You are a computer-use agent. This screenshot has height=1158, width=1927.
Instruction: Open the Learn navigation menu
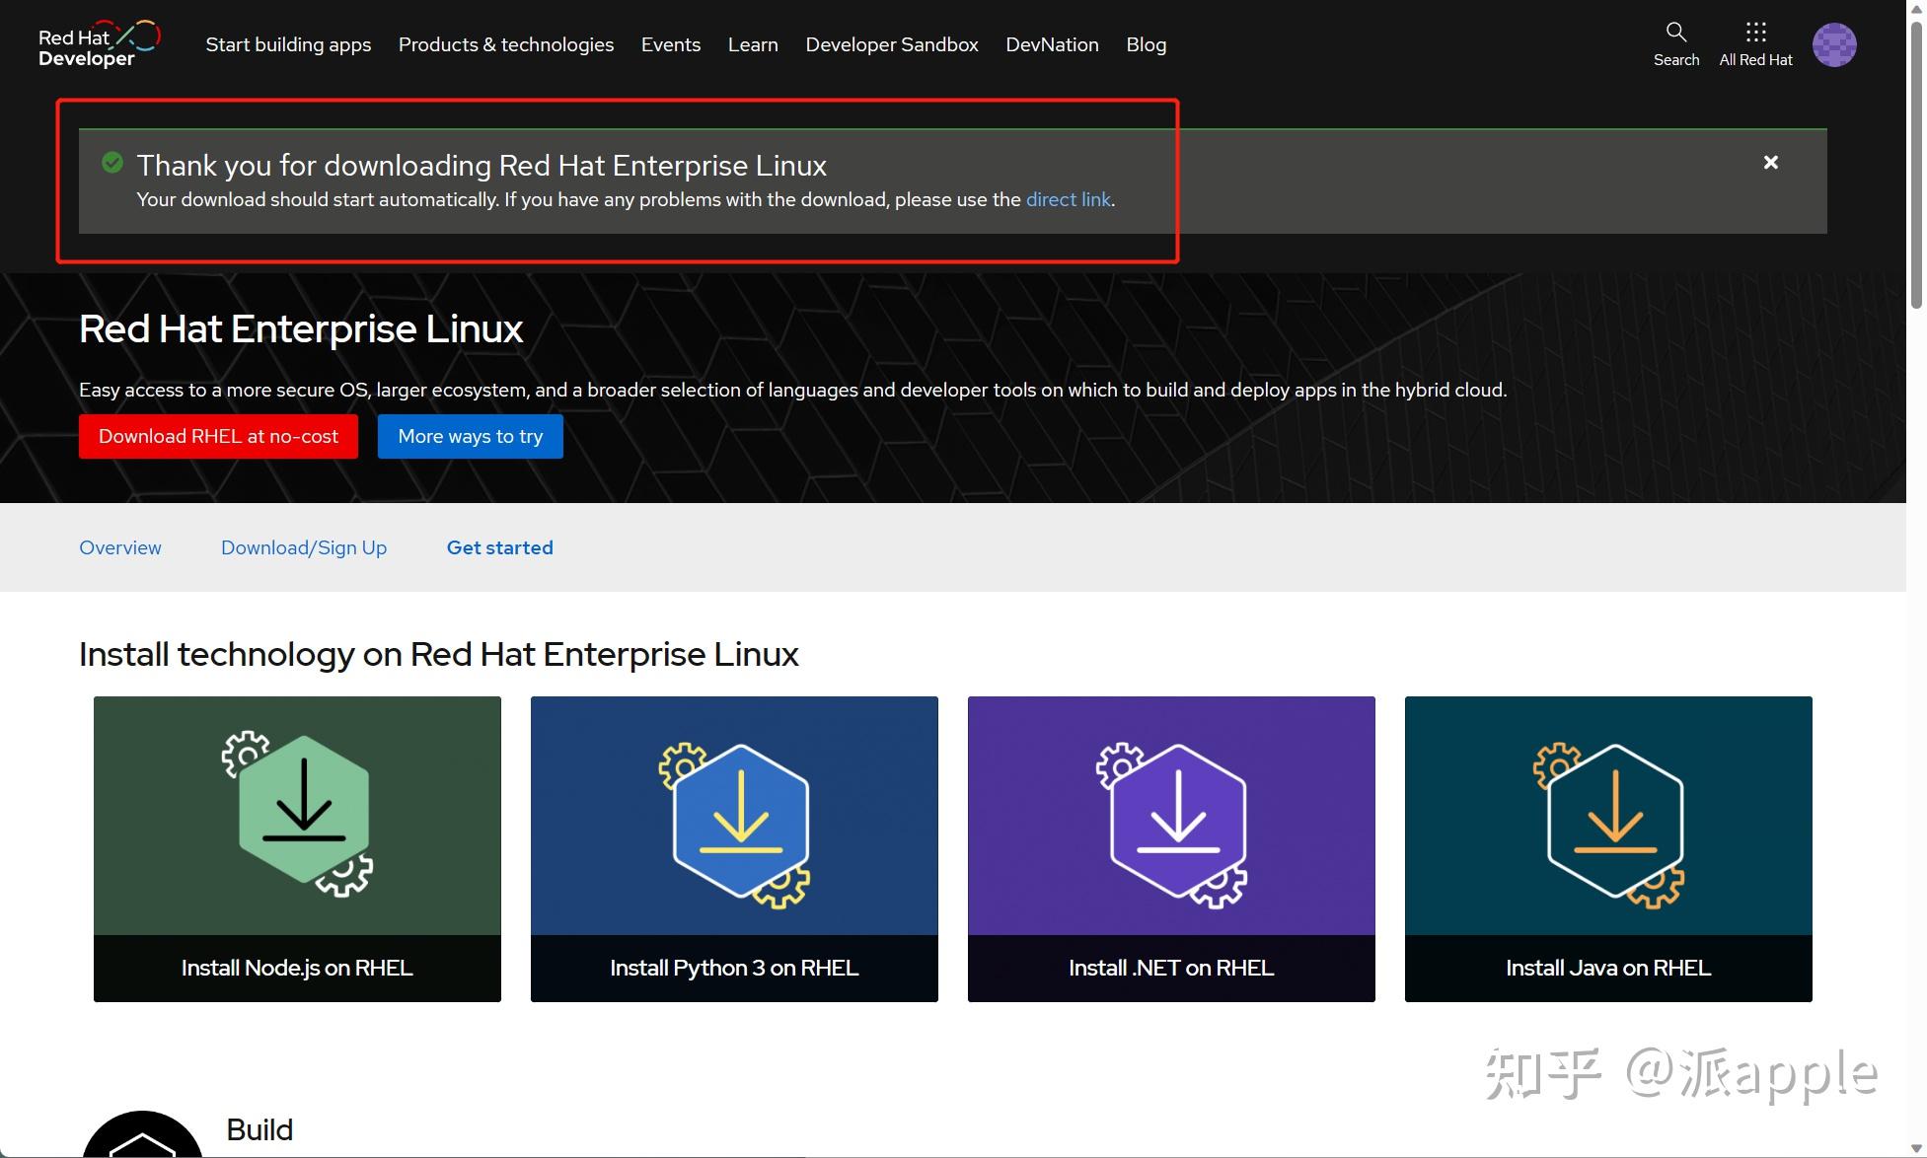point(753,44)
